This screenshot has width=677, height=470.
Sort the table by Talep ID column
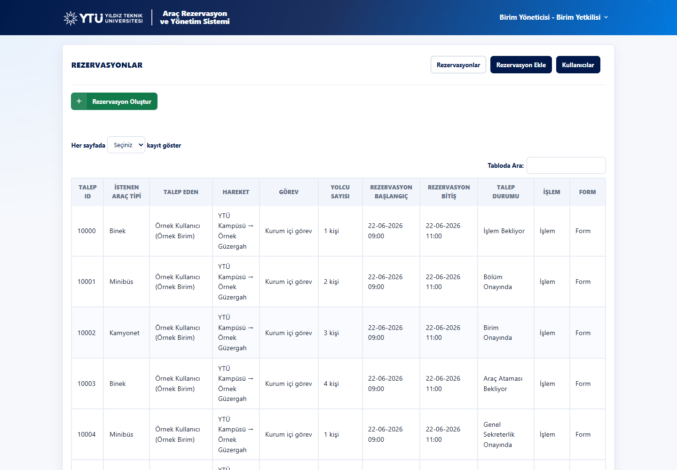(87, 192)
